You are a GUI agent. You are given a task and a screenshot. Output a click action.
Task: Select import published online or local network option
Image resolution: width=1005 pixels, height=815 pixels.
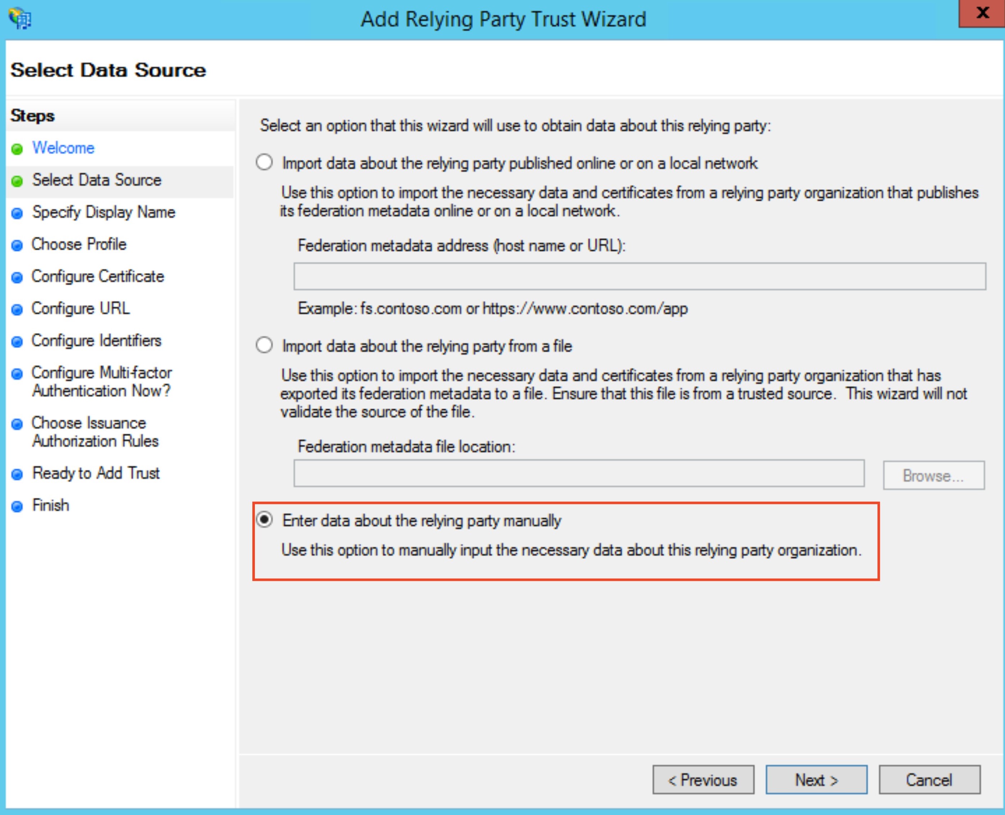[x=264, y=162]
